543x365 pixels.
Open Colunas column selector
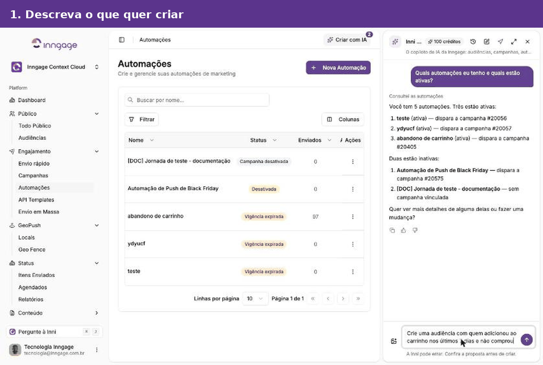[343, 119]
